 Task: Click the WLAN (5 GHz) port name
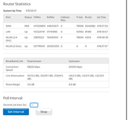coord(13,46)
